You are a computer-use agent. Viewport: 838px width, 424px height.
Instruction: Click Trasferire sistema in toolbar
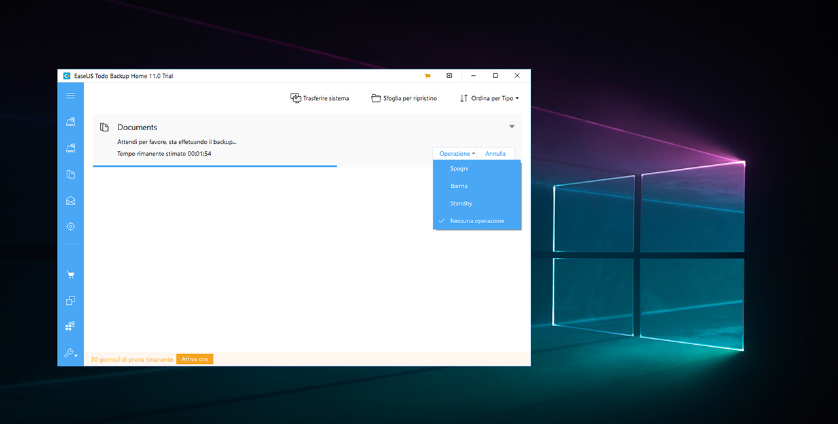coord(319,98)
